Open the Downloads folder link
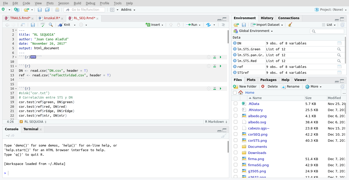 click(257, 153)
